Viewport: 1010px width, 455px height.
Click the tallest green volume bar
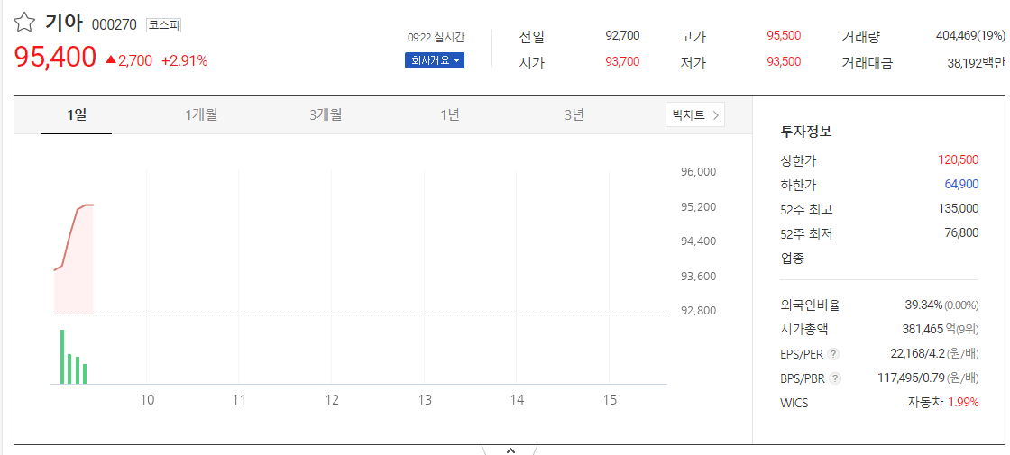click(x=62, y=357)
